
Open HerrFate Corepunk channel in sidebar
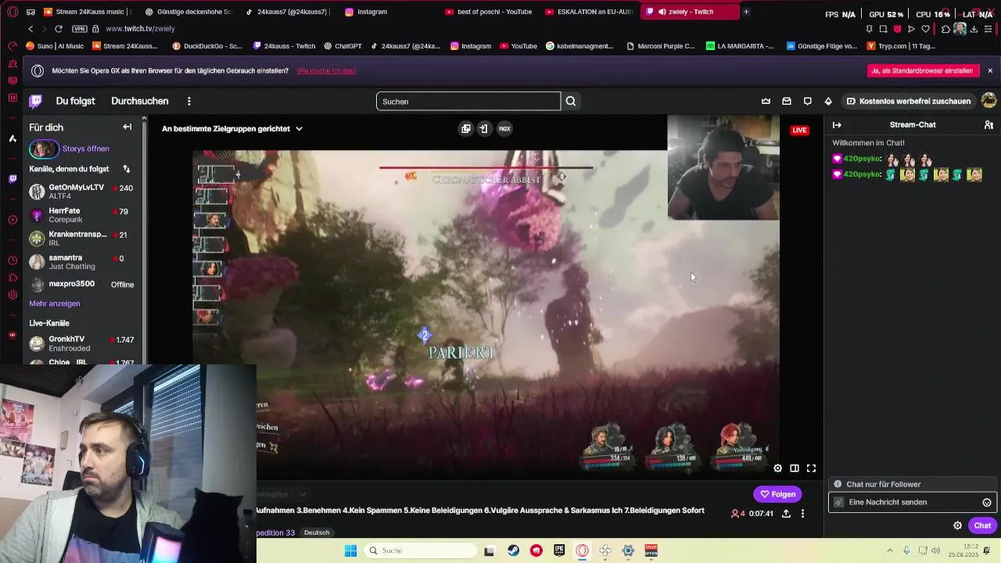(x=82, y=215)
